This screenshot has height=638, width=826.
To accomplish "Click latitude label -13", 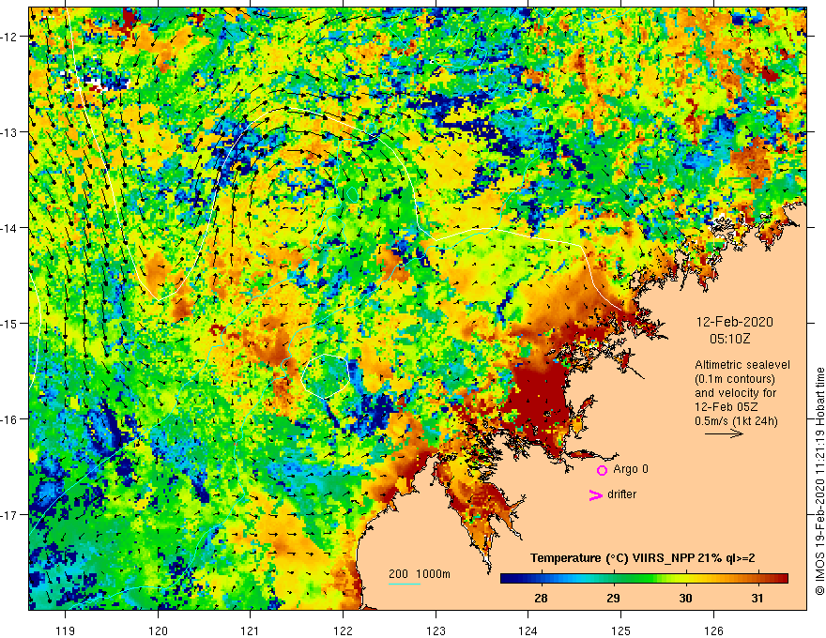I will click(9, 132).
